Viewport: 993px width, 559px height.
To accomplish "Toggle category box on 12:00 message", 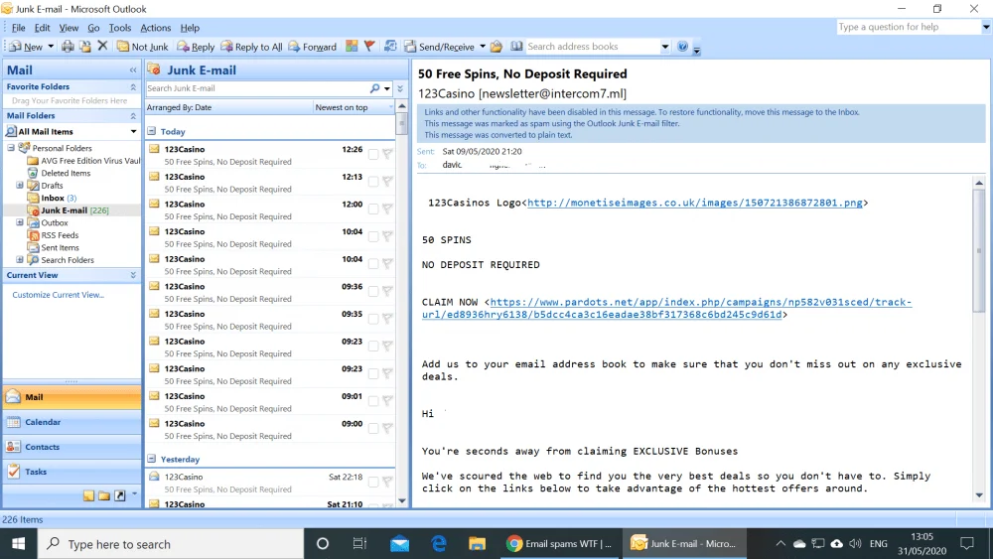I will click(373, 209).
